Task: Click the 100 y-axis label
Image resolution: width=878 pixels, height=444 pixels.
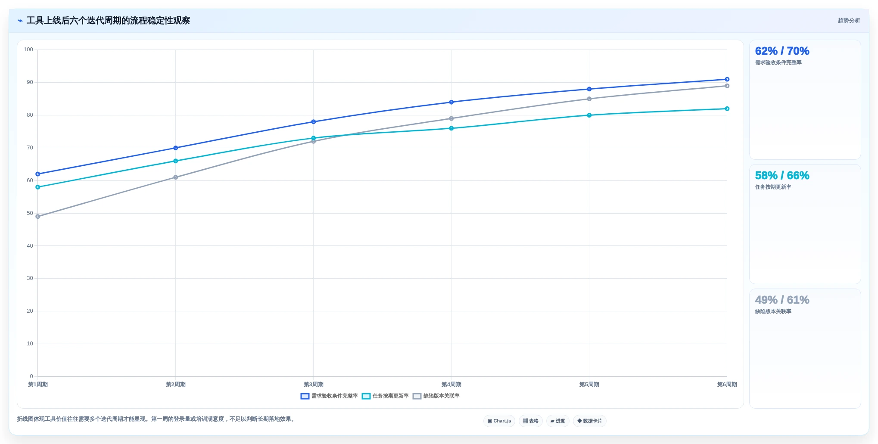Action: (x=28, y=50)
